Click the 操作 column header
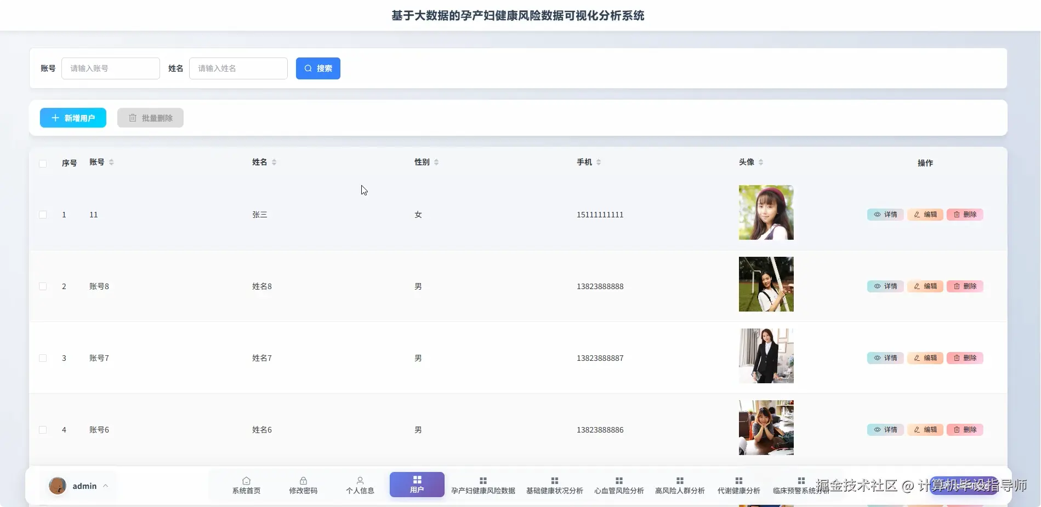This screenshot has width=1041, height=507. (x=925, y=163)
